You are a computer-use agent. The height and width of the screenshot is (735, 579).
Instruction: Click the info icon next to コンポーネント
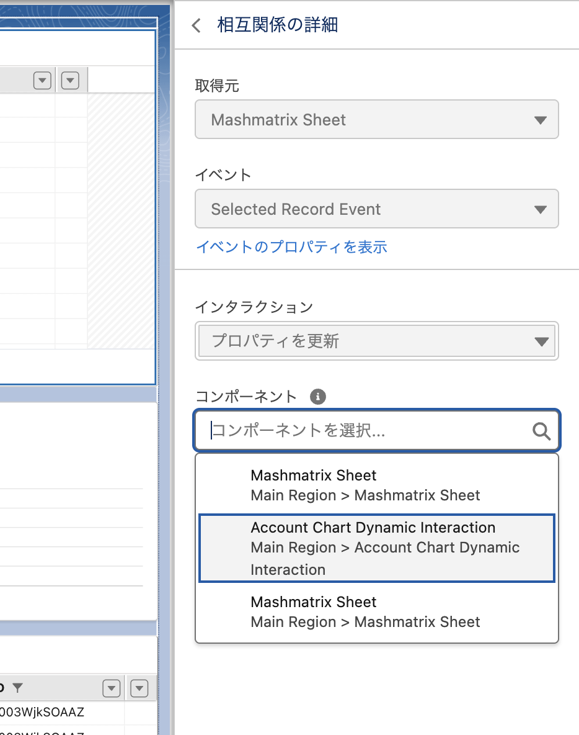point(318,397)
